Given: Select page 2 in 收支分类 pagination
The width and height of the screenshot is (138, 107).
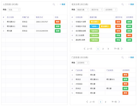Looking at the screenshot, I should point(103,49).
